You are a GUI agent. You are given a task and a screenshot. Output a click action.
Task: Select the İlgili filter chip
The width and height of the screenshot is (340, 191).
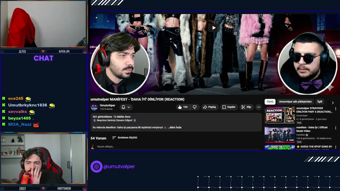coord(320,102)
